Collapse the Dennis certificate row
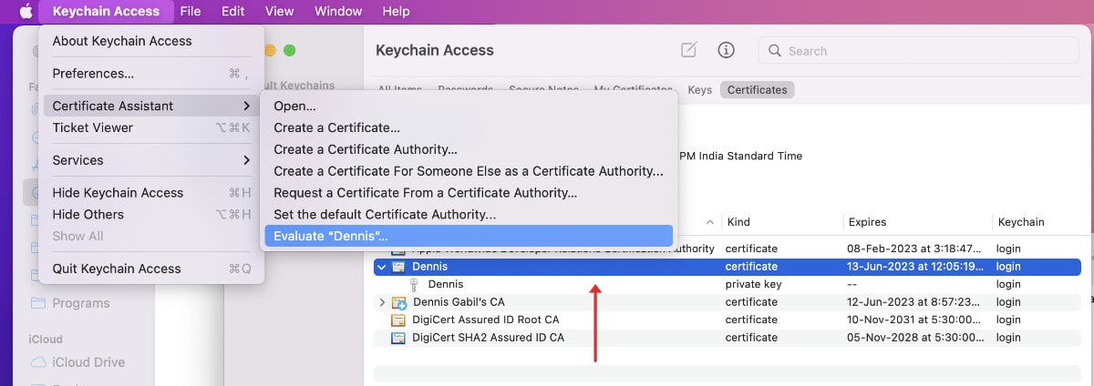Screen dimensions: 1094x386 pyautogui.click(x=382, y=267)
